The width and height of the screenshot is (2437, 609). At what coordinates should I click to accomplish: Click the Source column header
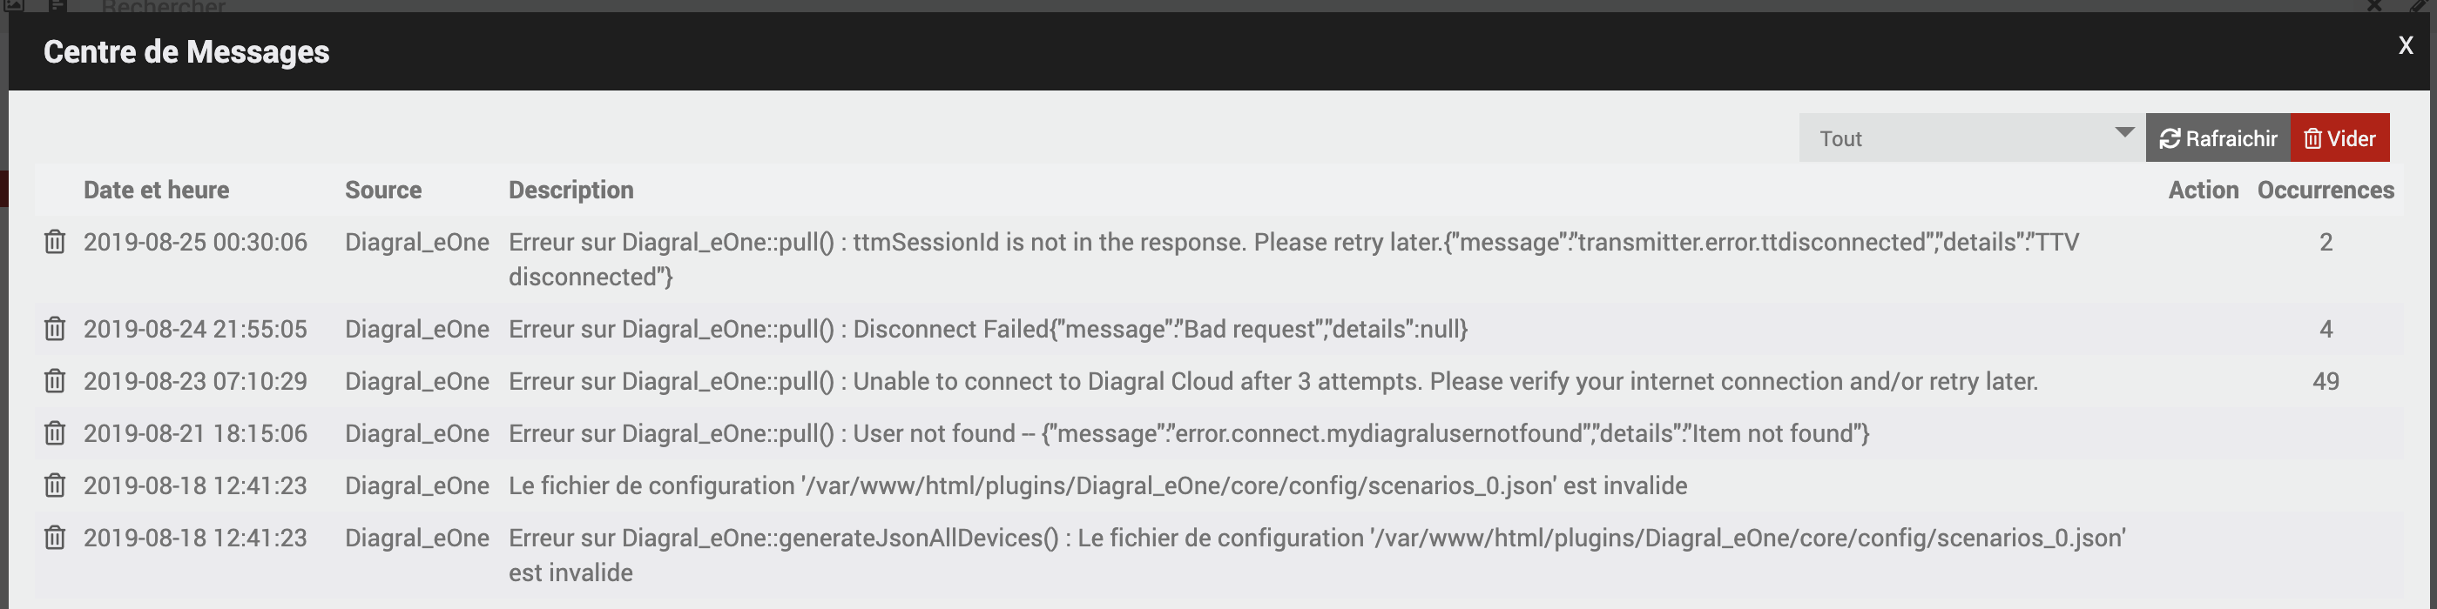point(383,190)
